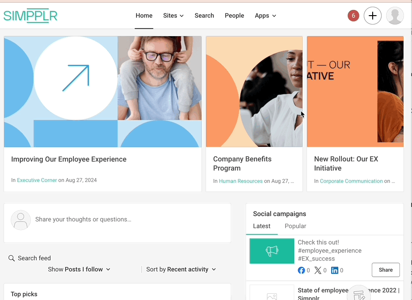Viewport: 412px width, 300px height.
Task: Switch to the Popular campaigns tab
Action: coord(295,226)
